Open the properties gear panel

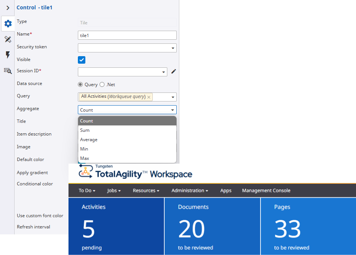[x=7, y=24]
